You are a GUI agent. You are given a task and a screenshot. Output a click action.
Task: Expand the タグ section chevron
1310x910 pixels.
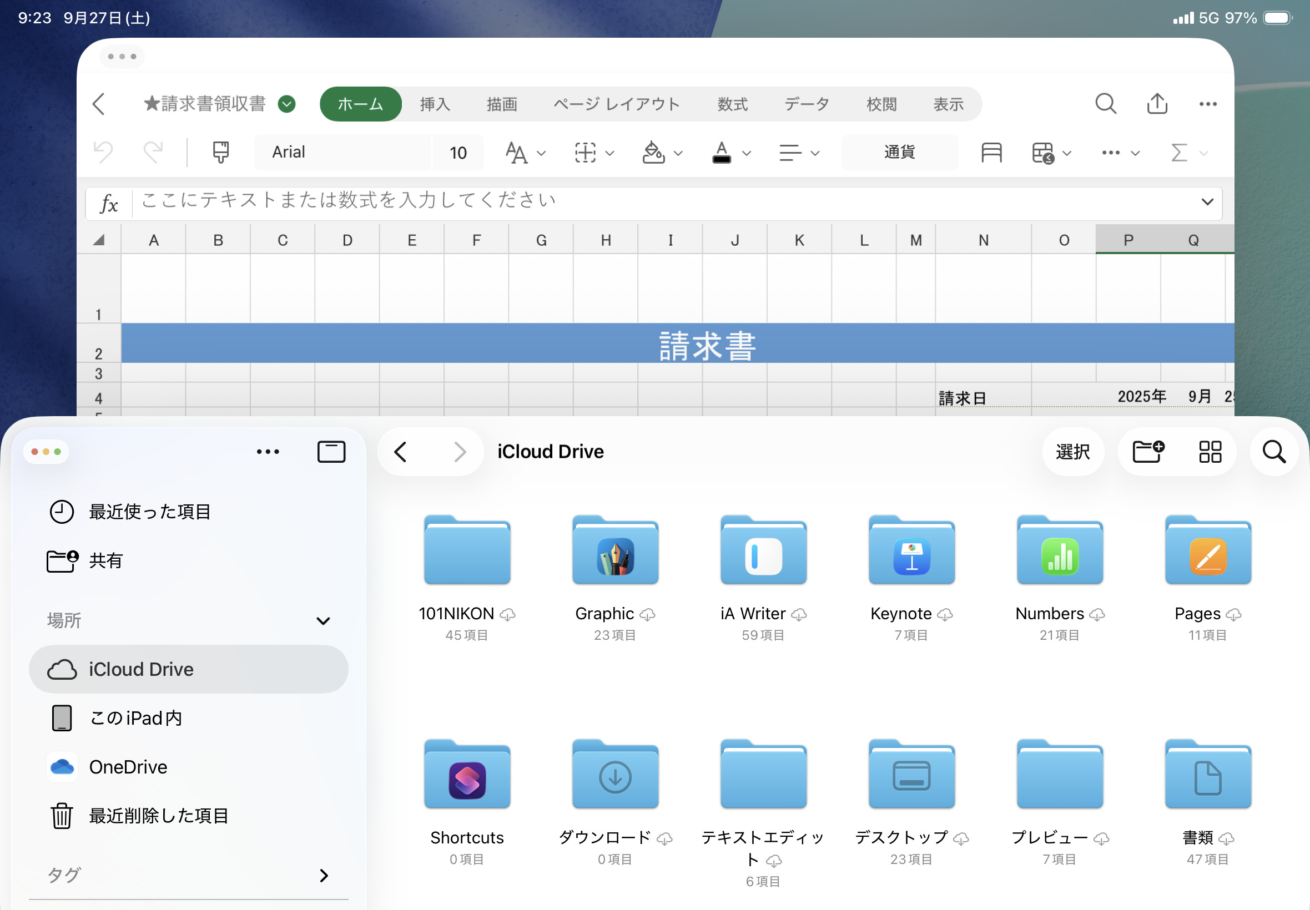pos(324,874)
